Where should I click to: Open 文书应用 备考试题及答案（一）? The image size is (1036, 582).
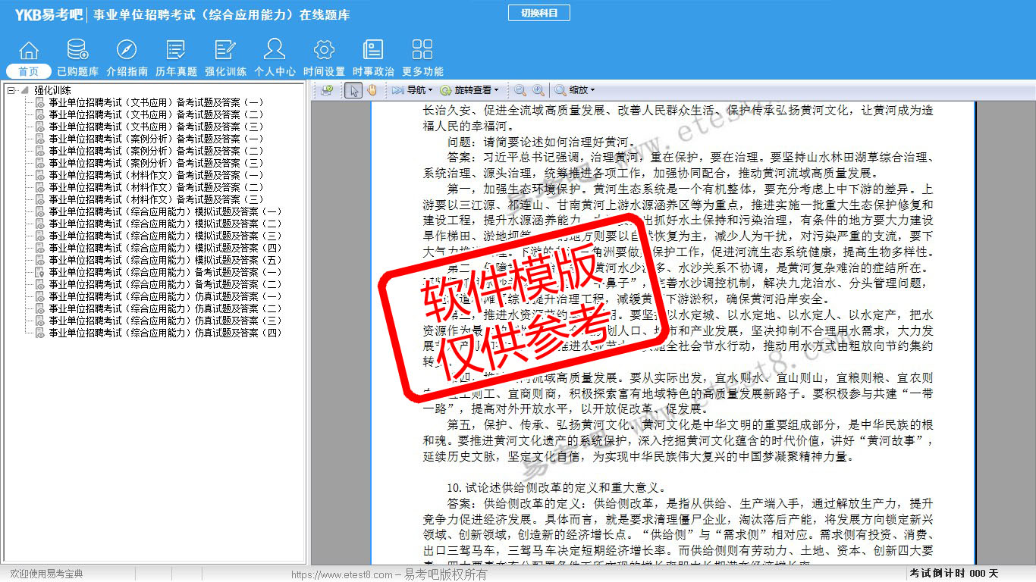pyautogui.click(x=156, y=102)
